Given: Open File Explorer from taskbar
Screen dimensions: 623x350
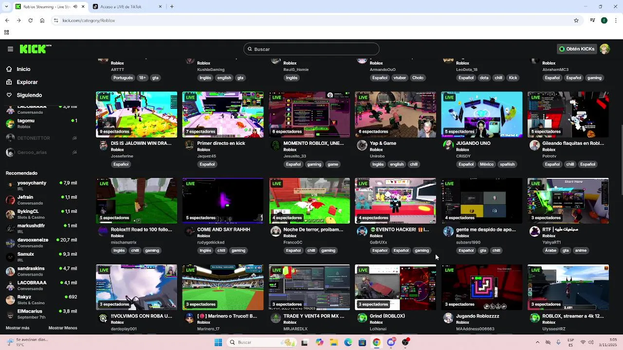Looking at the screenshot, I should click(x=334, y=342).
